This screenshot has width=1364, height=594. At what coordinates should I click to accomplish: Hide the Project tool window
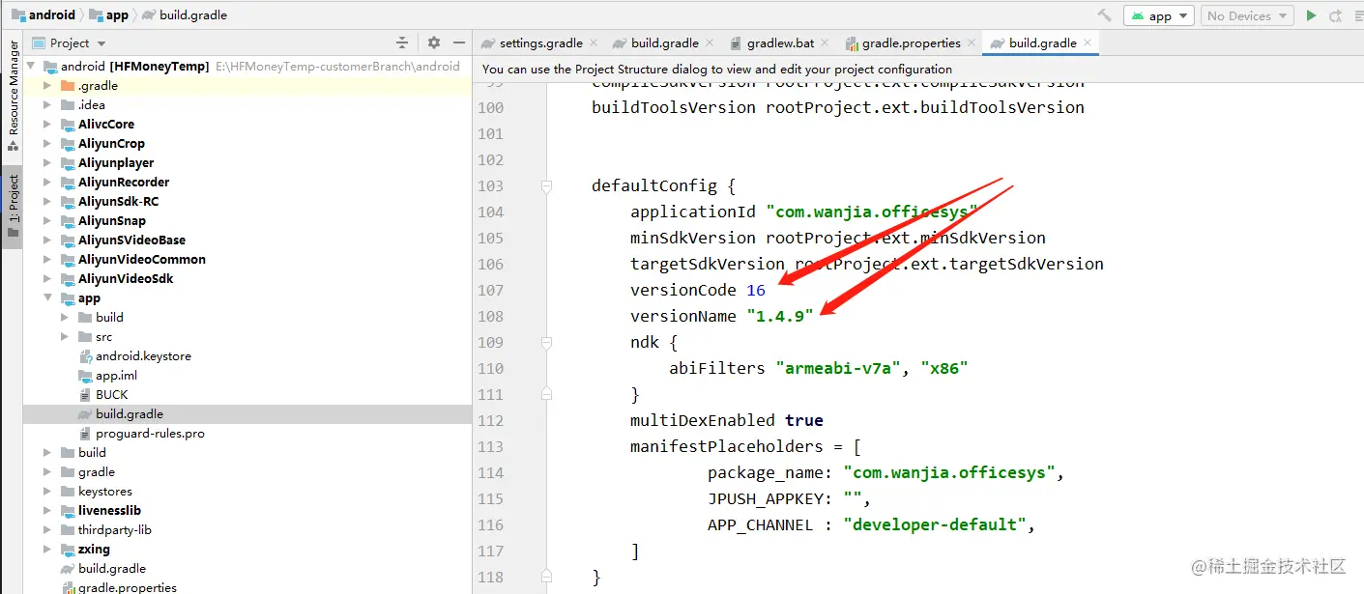click(458, 42)
